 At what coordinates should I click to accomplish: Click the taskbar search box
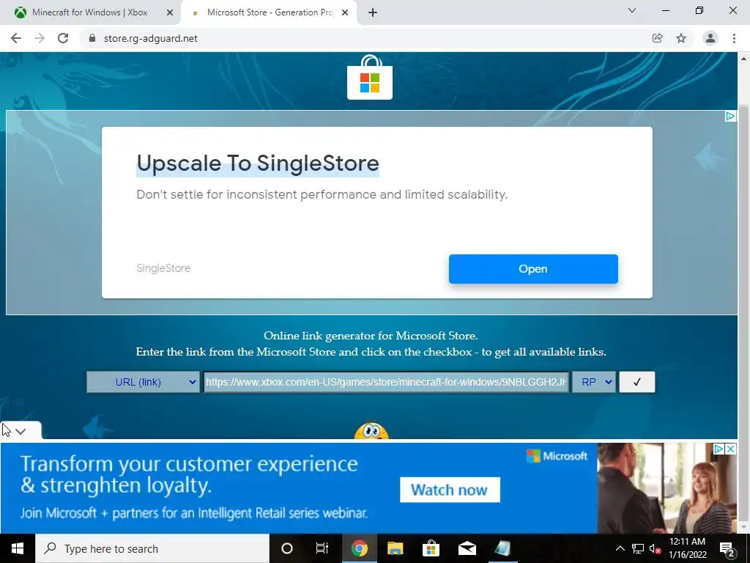pyautogui.click(x=152, y=548)
